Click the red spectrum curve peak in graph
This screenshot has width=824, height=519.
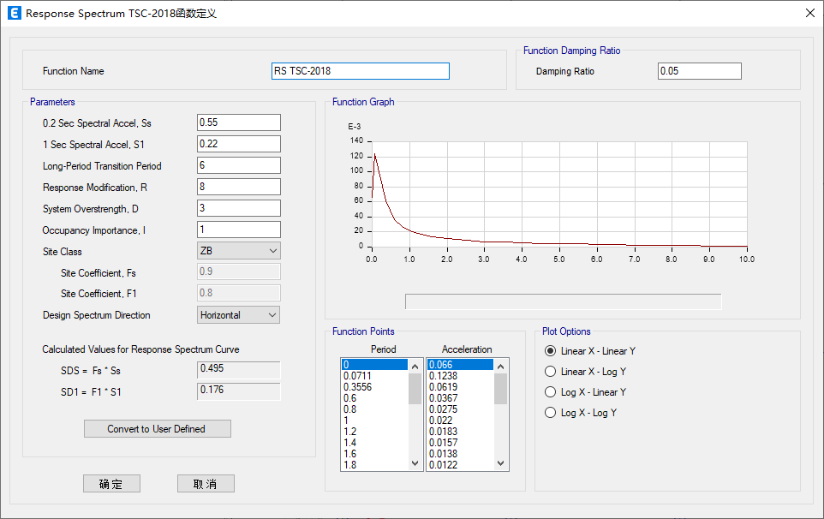point(374,154)
